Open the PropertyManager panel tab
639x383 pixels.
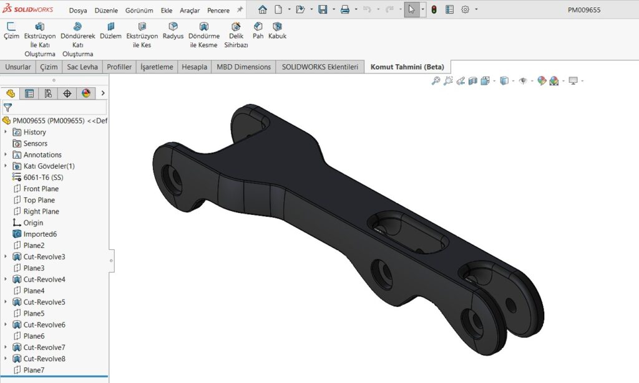[x=29, y=93]
